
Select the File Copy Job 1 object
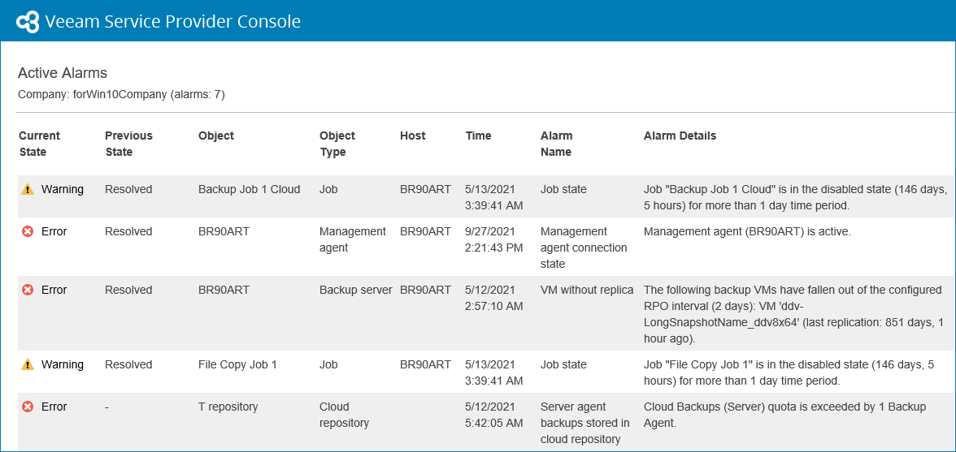pyautogui.click(x=237, y=364)
